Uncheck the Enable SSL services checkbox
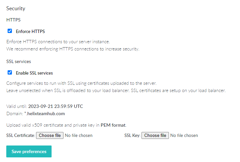 [x=10, y=73]
